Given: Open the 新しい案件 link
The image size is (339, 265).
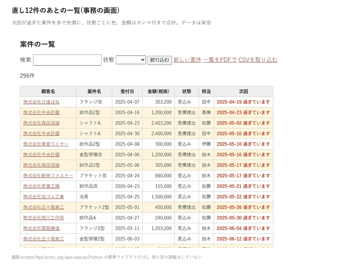Looking at the screenshot, I should (187, 60).
